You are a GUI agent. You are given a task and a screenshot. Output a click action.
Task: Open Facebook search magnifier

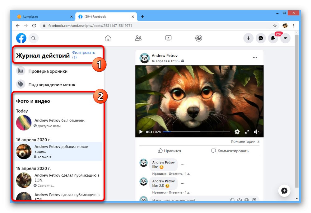(34, 38)
